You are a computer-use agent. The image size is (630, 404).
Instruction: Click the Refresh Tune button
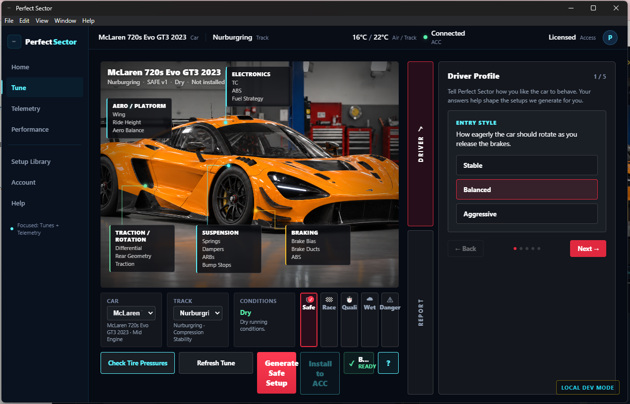pyautogui.click(x=216, y=363)
